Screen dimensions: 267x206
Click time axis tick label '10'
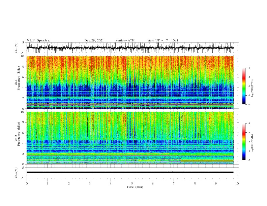coord(237,183)
